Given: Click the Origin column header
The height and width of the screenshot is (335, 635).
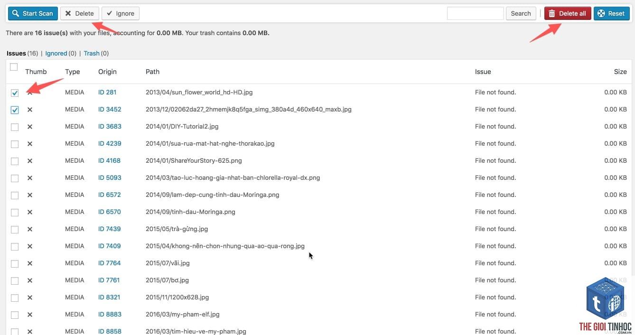Looking at the screenshot, I should (107, 72).
